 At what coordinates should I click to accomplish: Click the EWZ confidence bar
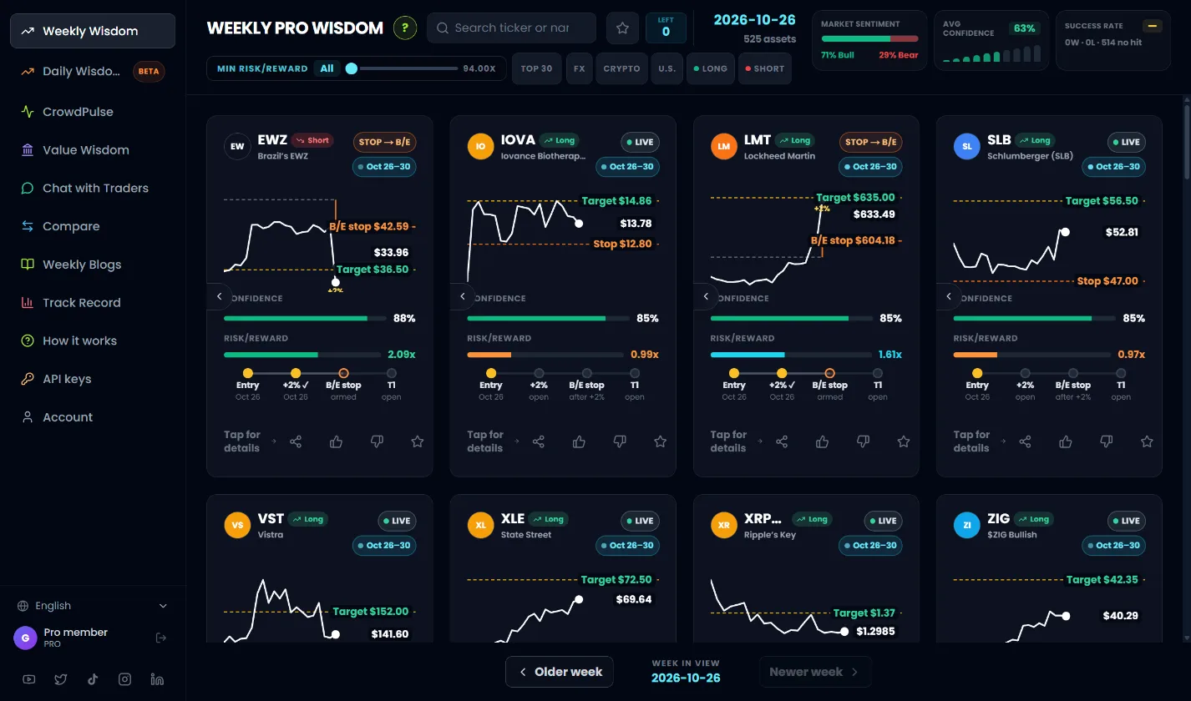click(x=305, y=318)
